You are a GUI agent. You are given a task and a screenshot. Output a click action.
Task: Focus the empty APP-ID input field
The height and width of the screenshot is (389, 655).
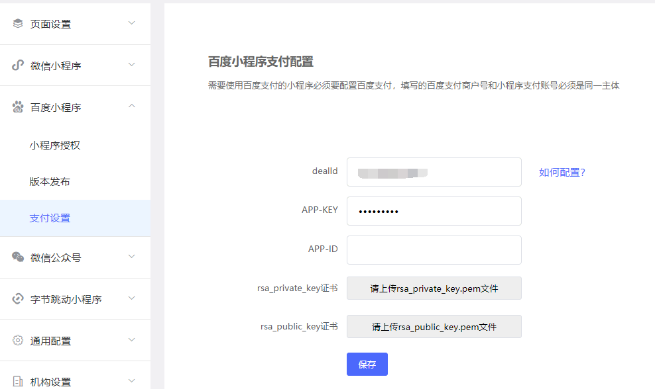(x=434, y=250)
